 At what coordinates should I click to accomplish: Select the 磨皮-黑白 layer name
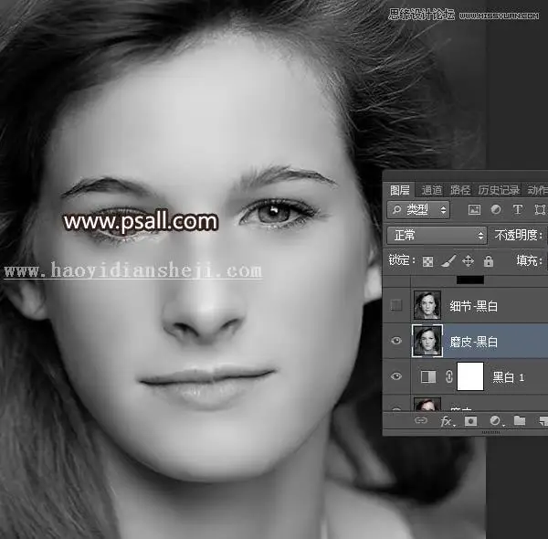click(473, 342)
